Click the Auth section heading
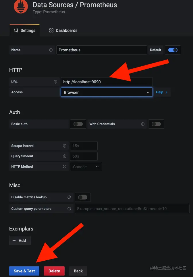Viewport: 193px width, 277px height. (14, 112)
